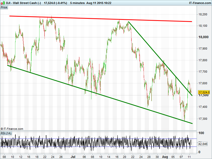Click the DJI - Wall Street Cash title

click(x=23, y=3)
